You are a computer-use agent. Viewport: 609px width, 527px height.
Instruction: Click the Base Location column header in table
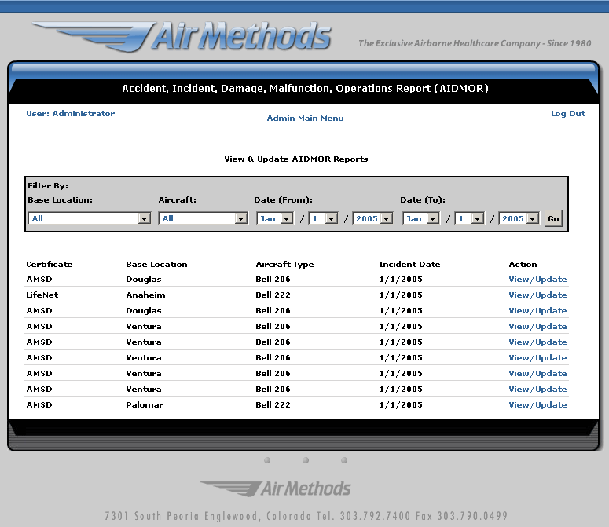tap(156, 264)
